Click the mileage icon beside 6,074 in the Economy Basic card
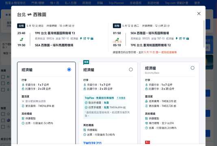This screenshot has height=146, width=217. (146, 123)
